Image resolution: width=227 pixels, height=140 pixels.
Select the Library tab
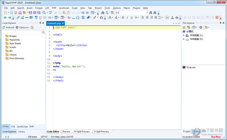pos(22,132)
